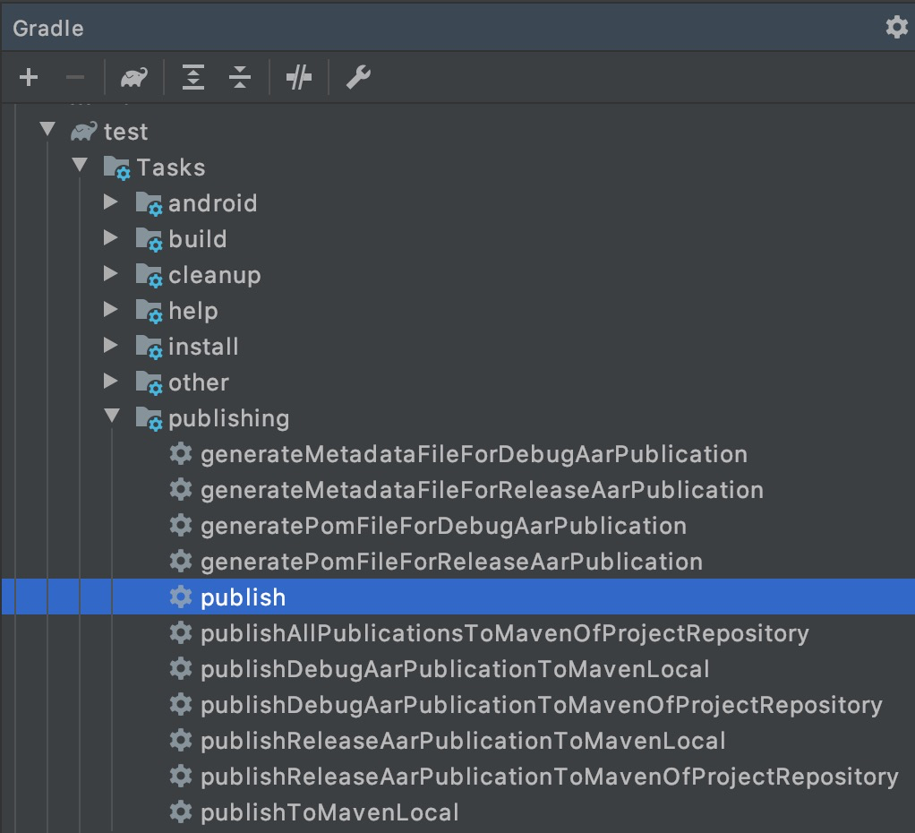
Task: Select the cleanup group label
Action: click(214, 275)
